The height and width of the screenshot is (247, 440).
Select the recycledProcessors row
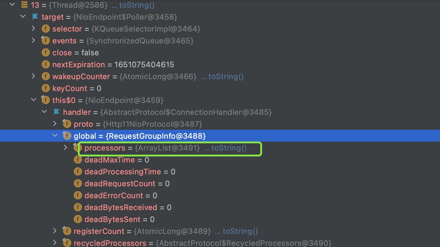coord(220,242)
